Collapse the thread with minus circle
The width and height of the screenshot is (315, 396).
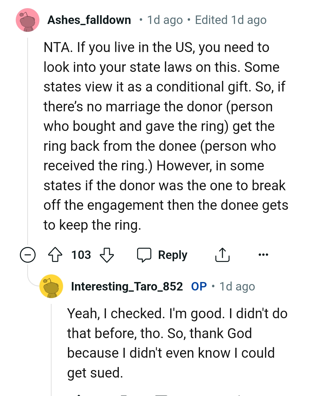point(28,255)
